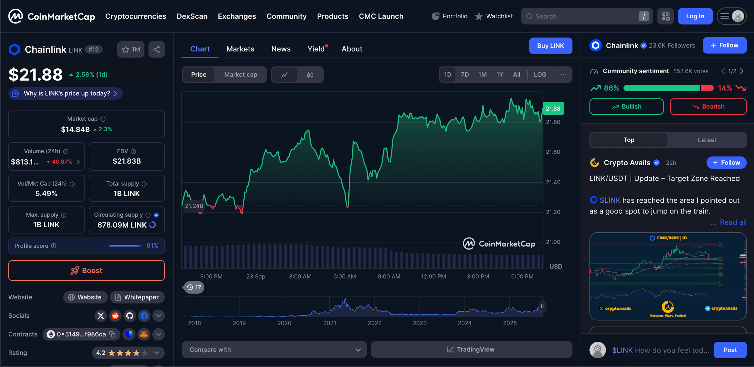
Task: Open the Markets tab
Action: point(240,49)
